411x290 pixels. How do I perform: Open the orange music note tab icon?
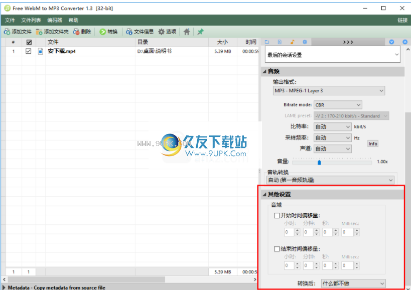[292, 42]
